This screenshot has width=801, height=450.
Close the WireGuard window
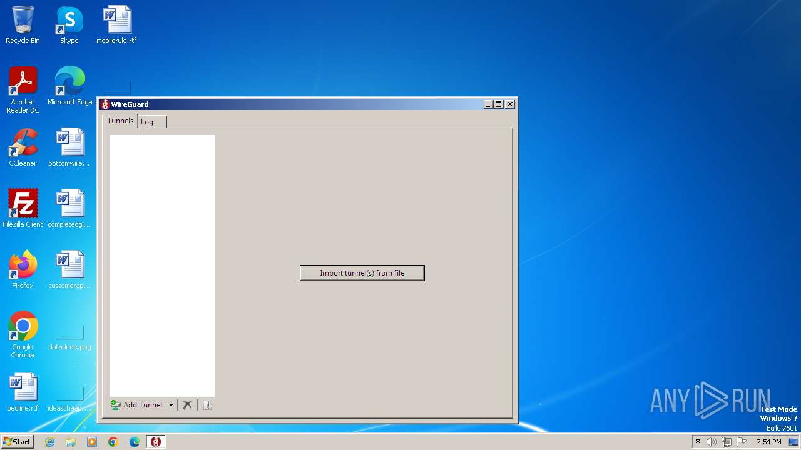510,104
